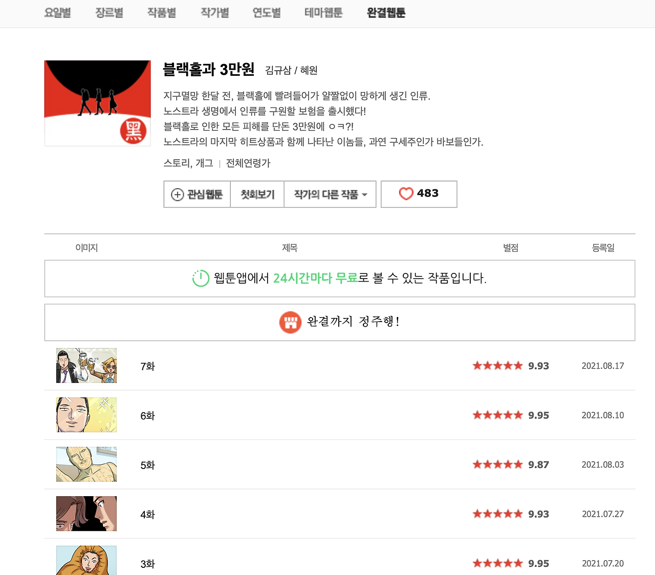This screenshot has width=655, height=575.
Task: Open the 요일별 tab
Action: (x=57, y=13)
